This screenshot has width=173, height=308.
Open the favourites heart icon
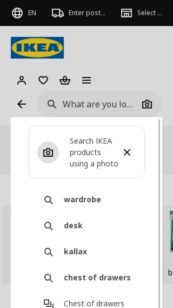43,80
